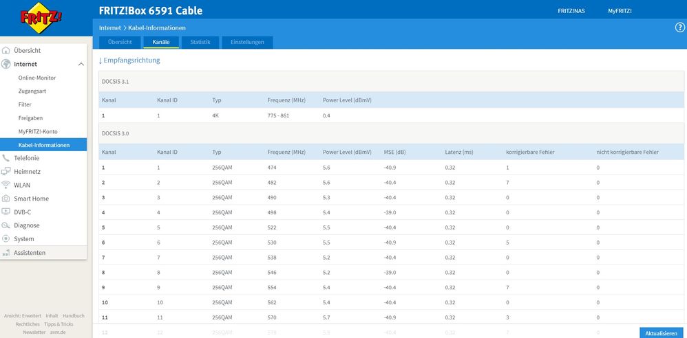Click frequency value 775 - 861
The width and height of the screenshot is (687, 338).
click(x=278, y=116)
